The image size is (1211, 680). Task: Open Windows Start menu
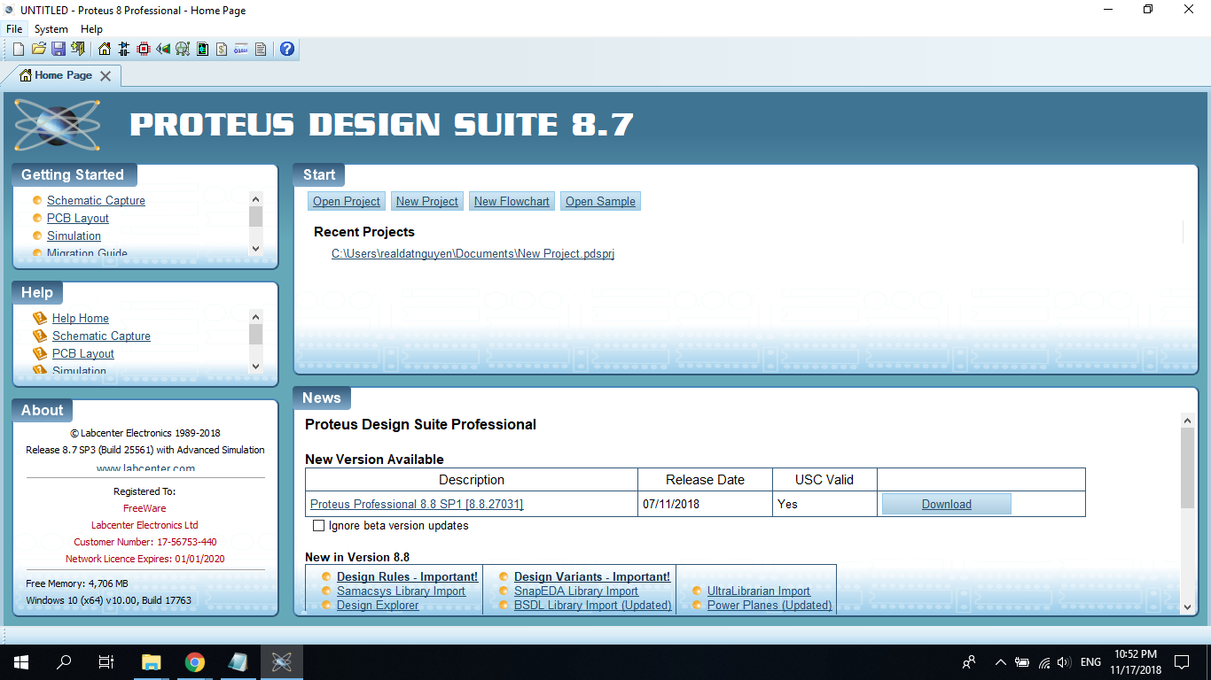pos(21,661)
